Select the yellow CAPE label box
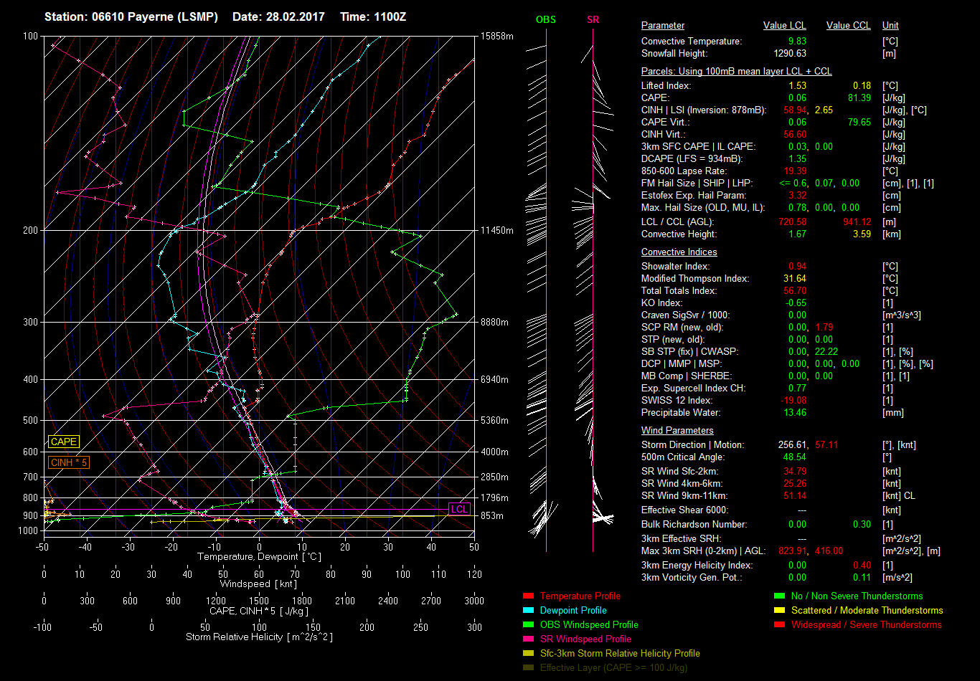Viewport: 980px width, 681px height. [63, 442]
